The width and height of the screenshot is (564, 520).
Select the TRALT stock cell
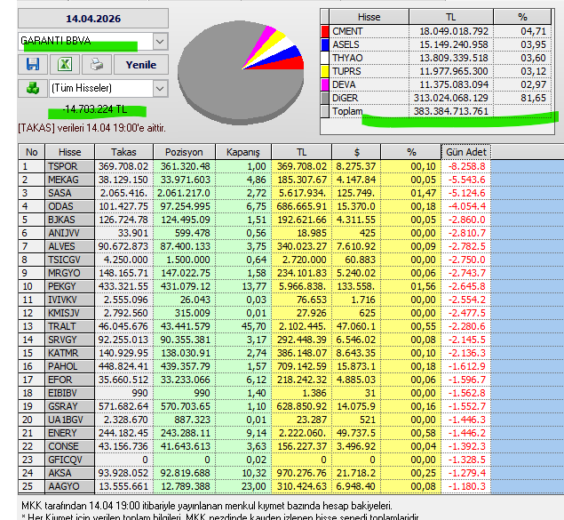pos(70,326)
